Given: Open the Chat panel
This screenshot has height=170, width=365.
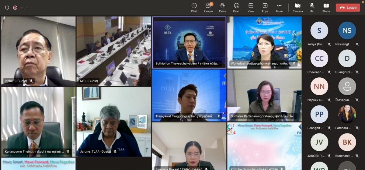Looking at the screenshot, I should pos(194,8).
